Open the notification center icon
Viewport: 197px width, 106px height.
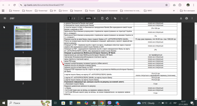(192, 103)
